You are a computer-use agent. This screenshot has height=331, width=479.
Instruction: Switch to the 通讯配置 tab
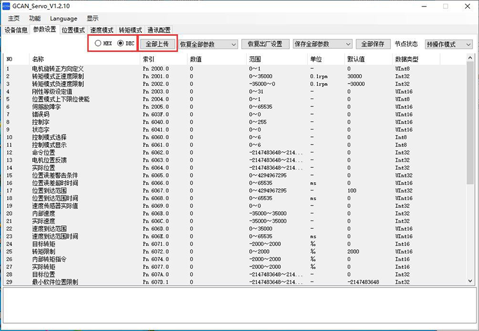159,29
